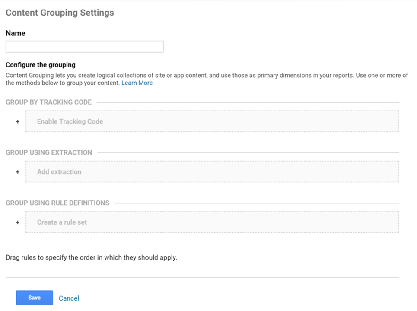The image size is (417, 311).
Task: Expand the Enable Tracking Code box
Action: coord(212,121)
